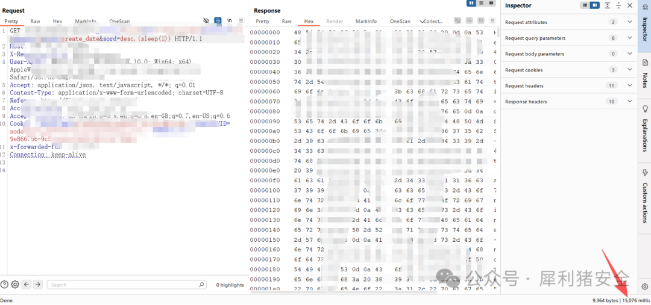Open sidebar settings gear icon
The image size is (651, 305).
645,286
